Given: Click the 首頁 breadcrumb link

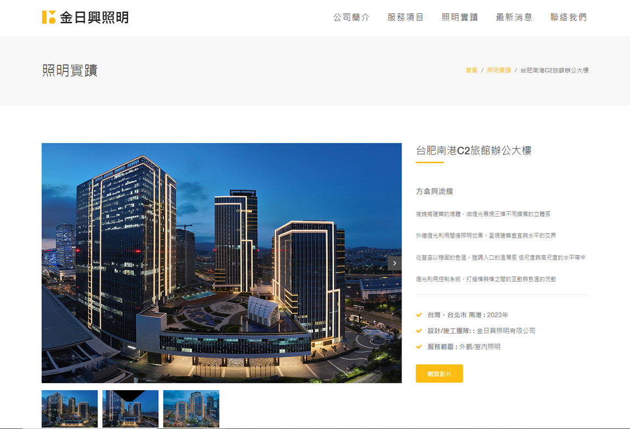Looking at the screenshot, I should tap(471, 71).
